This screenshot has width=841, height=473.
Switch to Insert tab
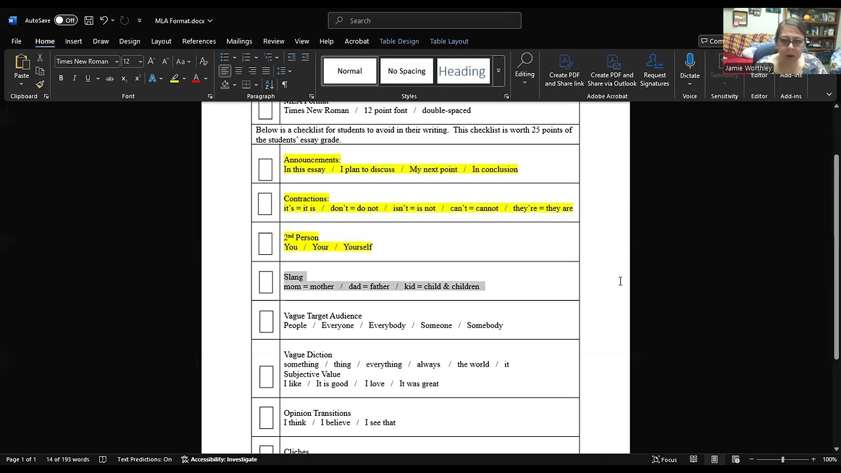(x=74, y=41)
